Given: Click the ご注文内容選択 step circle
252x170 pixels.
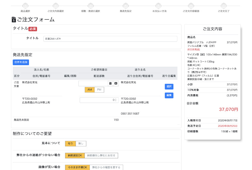Looking at the screenshot, I should 55,6.
